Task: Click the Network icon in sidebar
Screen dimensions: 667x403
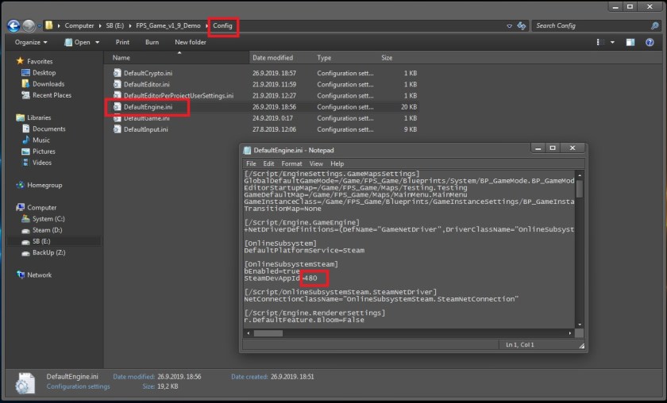Action: (21, 275)
